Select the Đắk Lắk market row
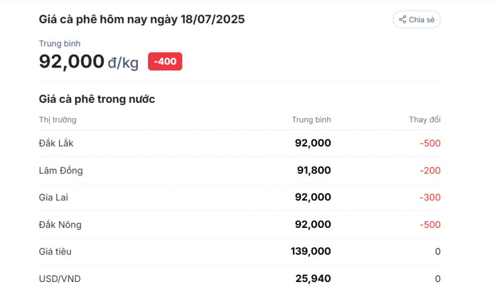496x292 pixels. click(57, 143)
